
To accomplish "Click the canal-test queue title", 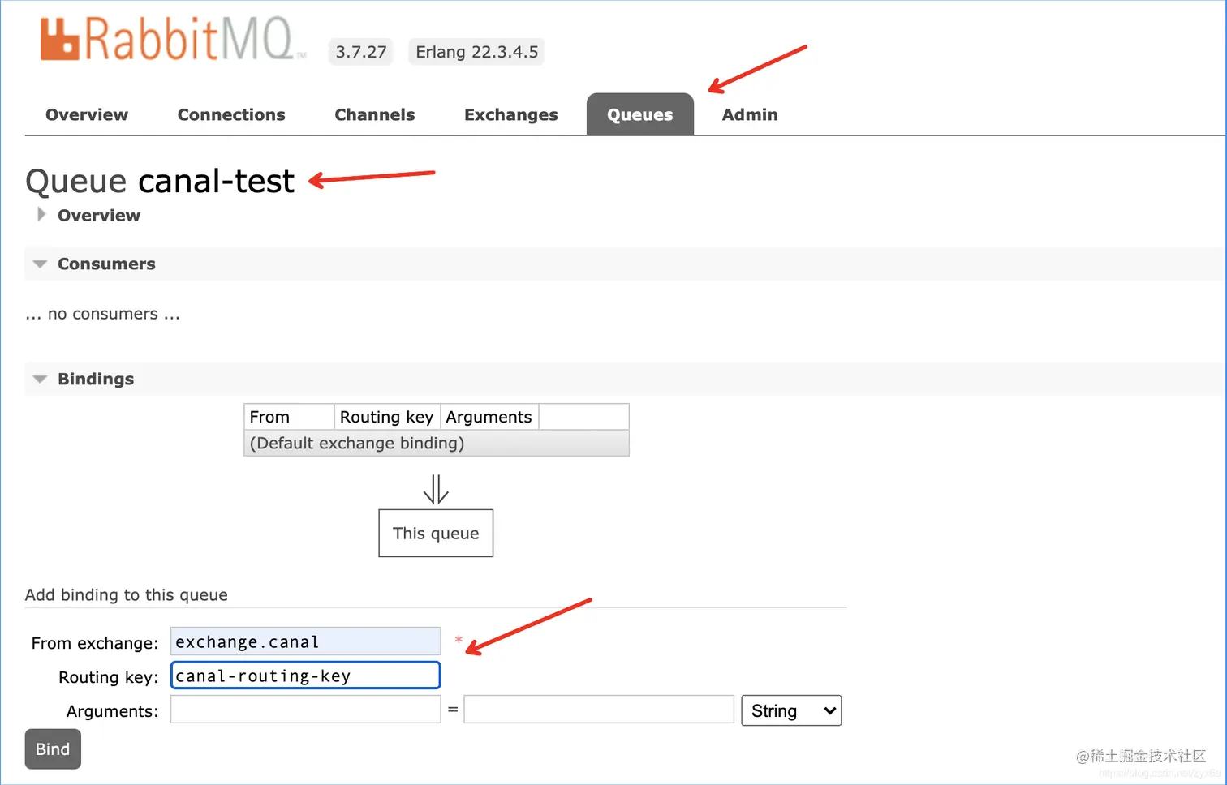I will point(216,181).
